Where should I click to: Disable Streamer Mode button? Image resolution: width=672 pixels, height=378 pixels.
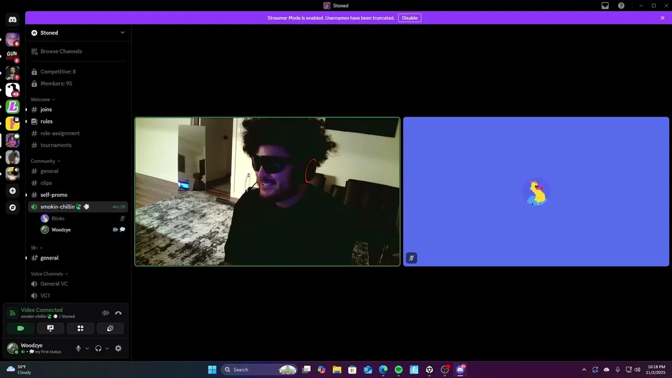click(409, 18)
